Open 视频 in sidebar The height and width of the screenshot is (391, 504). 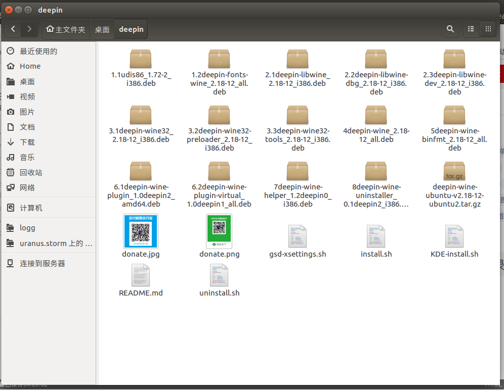pyautogui.click(x=49, y=96)
